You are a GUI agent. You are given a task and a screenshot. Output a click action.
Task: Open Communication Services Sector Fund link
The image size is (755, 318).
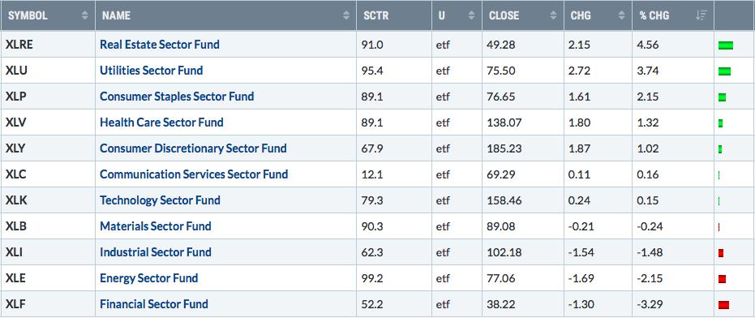coord(194,174)
